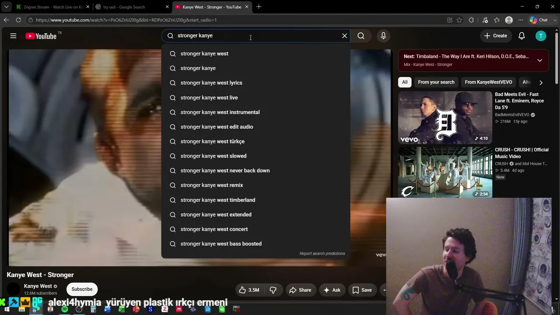Click Report search predictions link
Image resolution: width=560 pixels, height=315 pixels.
coord(322,253)
